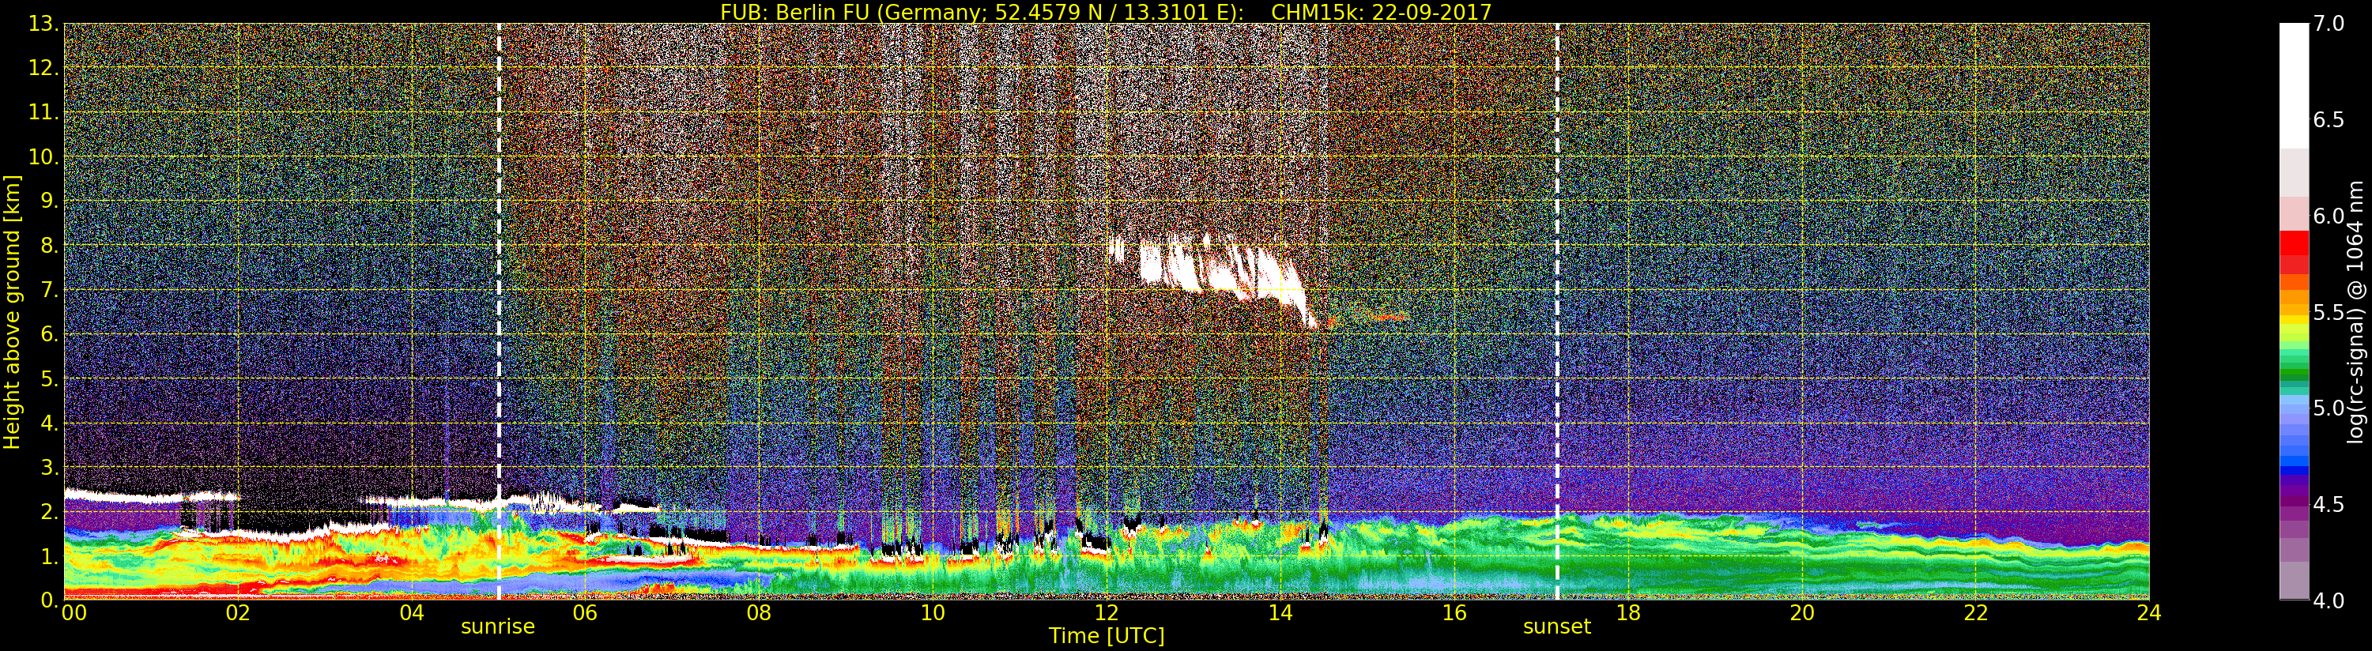Click the x-axis tick label '08'

759,612
